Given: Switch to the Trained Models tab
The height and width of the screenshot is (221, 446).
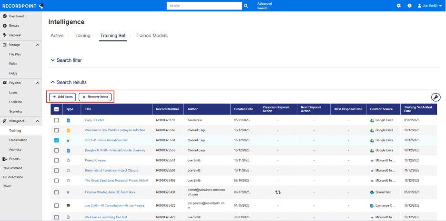Looking at the screenshot, I should point(151,36).
